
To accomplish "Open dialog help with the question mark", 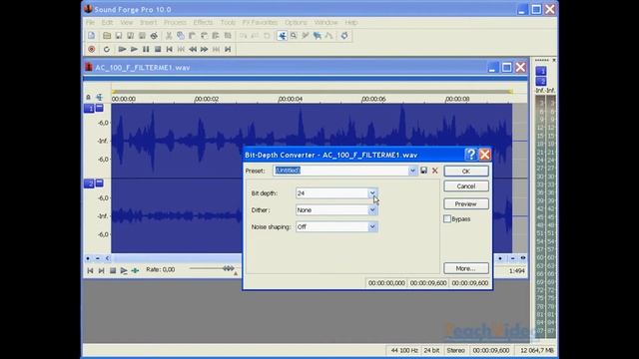I will [x=470, y=155].
